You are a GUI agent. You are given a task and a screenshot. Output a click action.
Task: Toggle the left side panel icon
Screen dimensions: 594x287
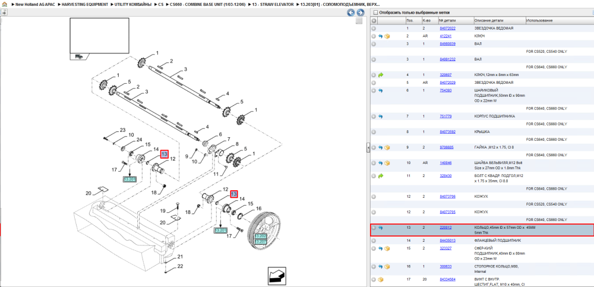click(x=4, y=12)
